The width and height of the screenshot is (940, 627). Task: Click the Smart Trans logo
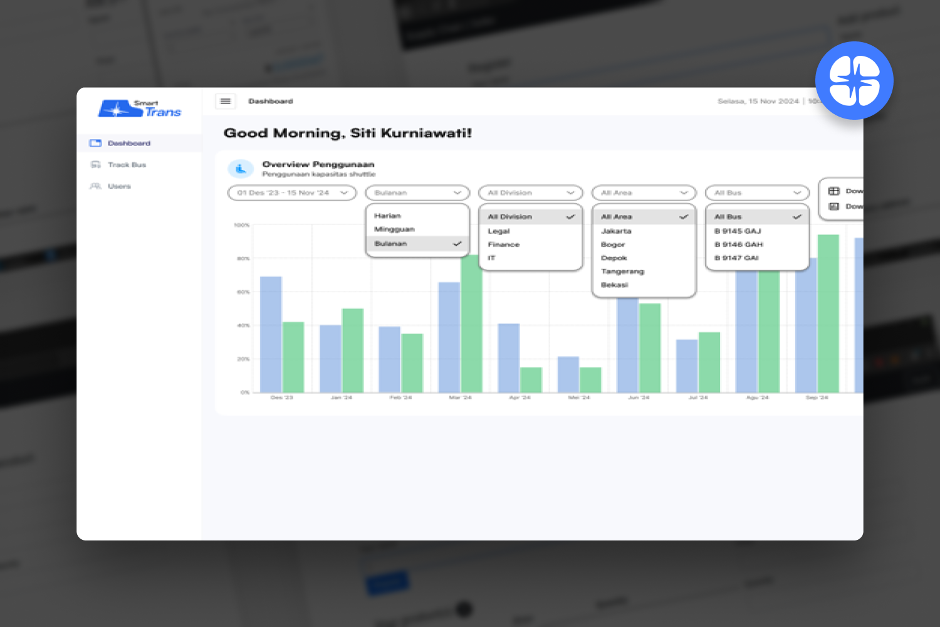point(140,109)
